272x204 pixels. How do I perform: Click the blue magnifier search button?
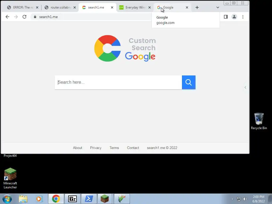[x=189, y=82]
